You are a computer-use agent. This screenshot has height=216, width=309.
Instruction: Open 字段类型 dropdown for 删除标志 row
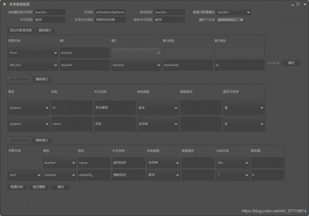[x=163, y=175]
